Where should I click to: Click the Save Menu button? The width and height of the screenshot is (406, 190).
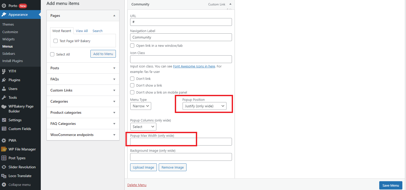tap(391, 185)
